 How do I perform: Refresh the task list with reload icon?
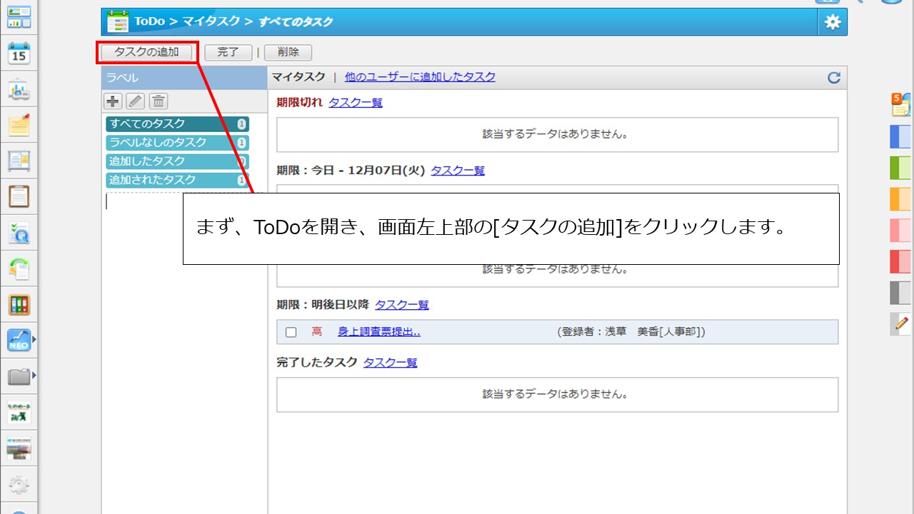coord(833,78)
